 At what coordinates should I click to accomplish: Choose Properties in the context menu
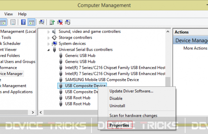137,125
